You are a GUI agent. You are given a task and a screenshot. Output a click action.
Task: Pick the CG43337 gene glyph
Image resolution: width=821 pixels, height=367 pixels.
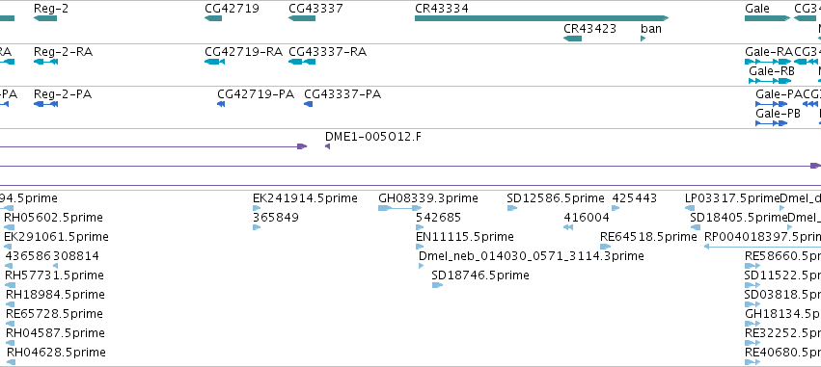(x=302, y=18)
